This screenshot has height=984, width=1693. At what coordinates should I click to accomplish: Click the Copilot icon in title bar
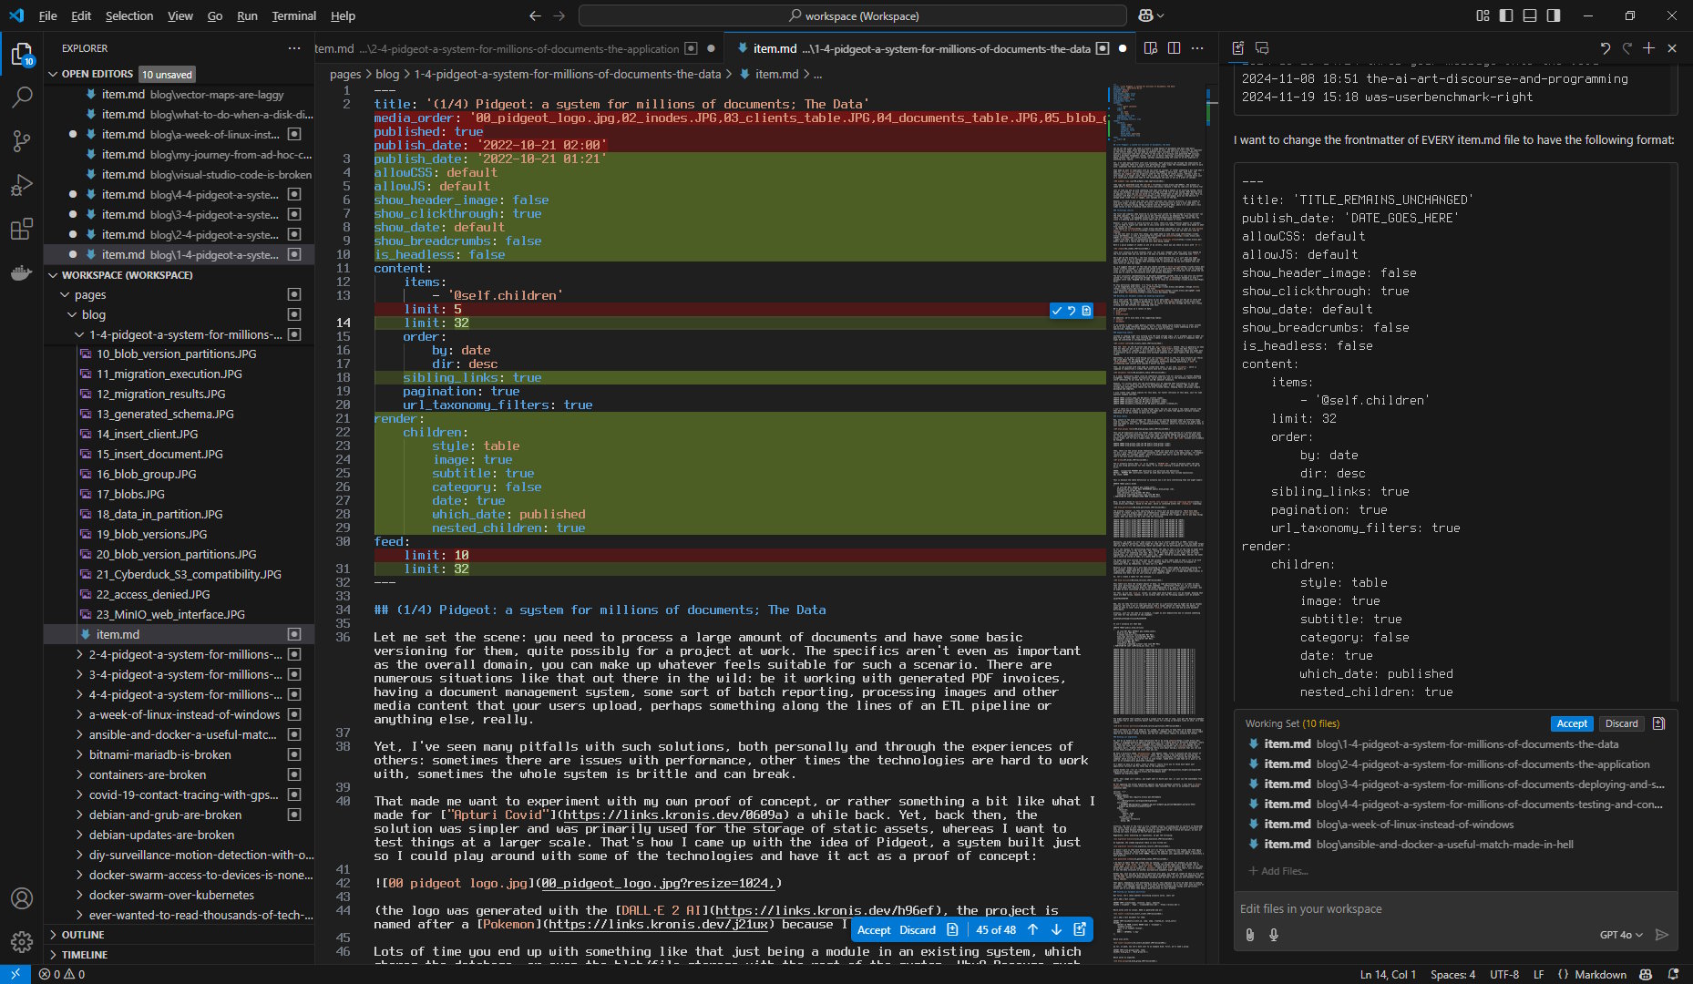point(1146,15)
